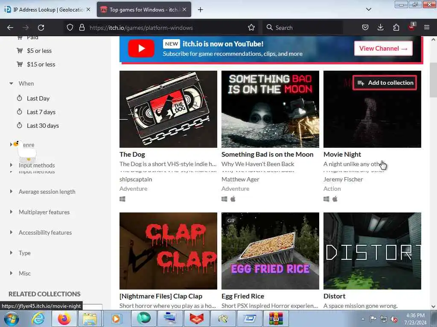Open Something Bad is on the Moon thumbnail
This screenshot has height=327, width=437.
pyautogui.click(x=270, y=109)
